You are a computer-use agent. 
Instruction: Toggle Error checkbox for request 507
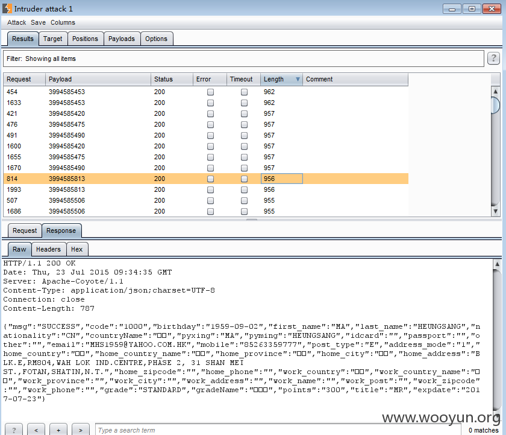tap(210, 200)
